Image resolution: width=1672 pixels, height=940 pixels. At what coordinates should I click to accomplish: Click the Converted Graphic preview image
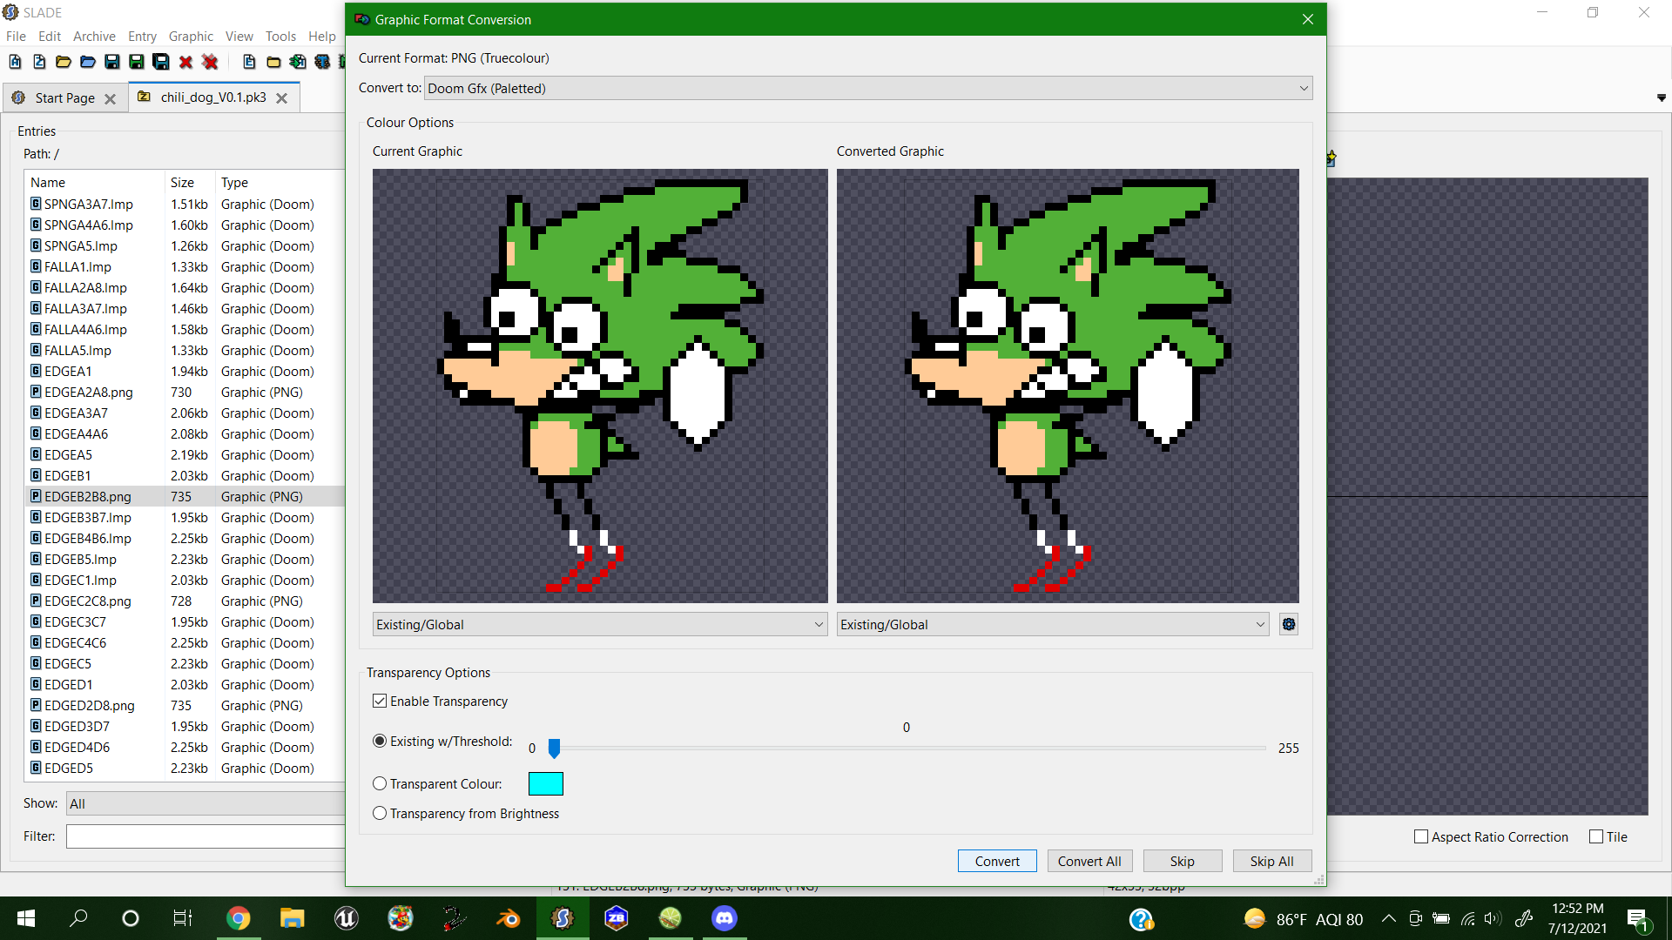click(1068, 386)
